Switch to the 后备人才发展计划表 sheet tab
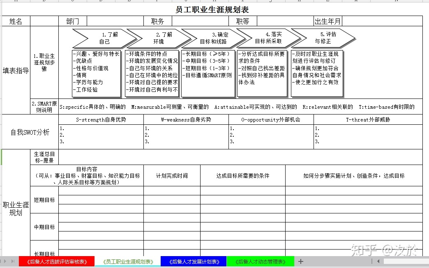429x268 pixels. pos(193,261)
